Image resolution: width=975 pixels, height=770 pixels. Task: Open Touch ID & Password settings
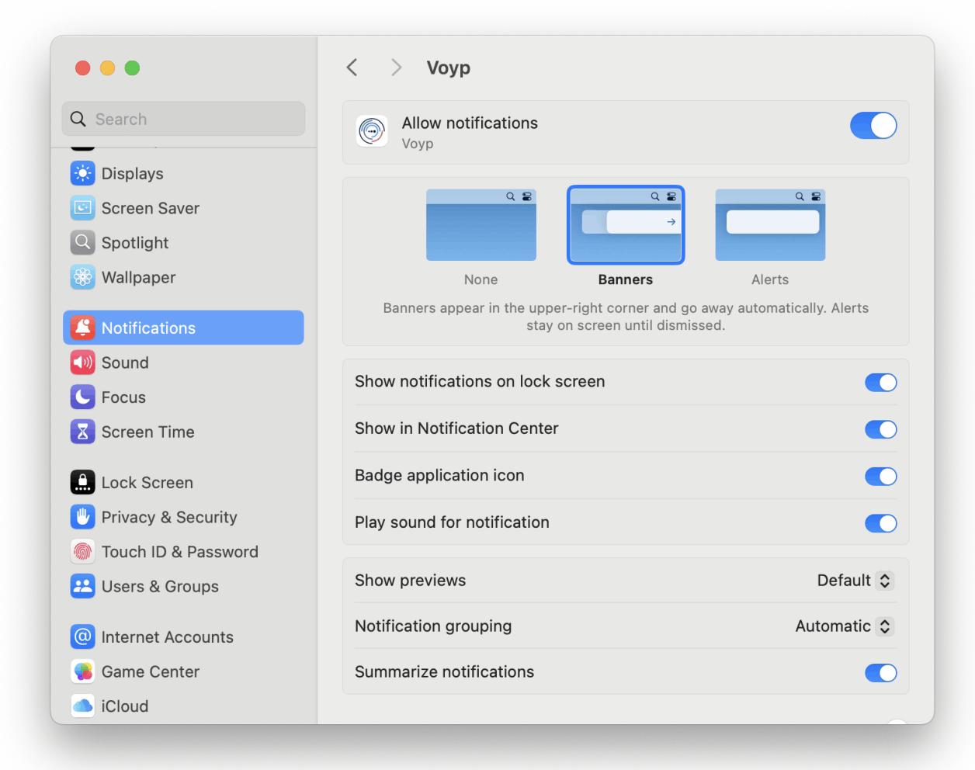pos(180,552)
